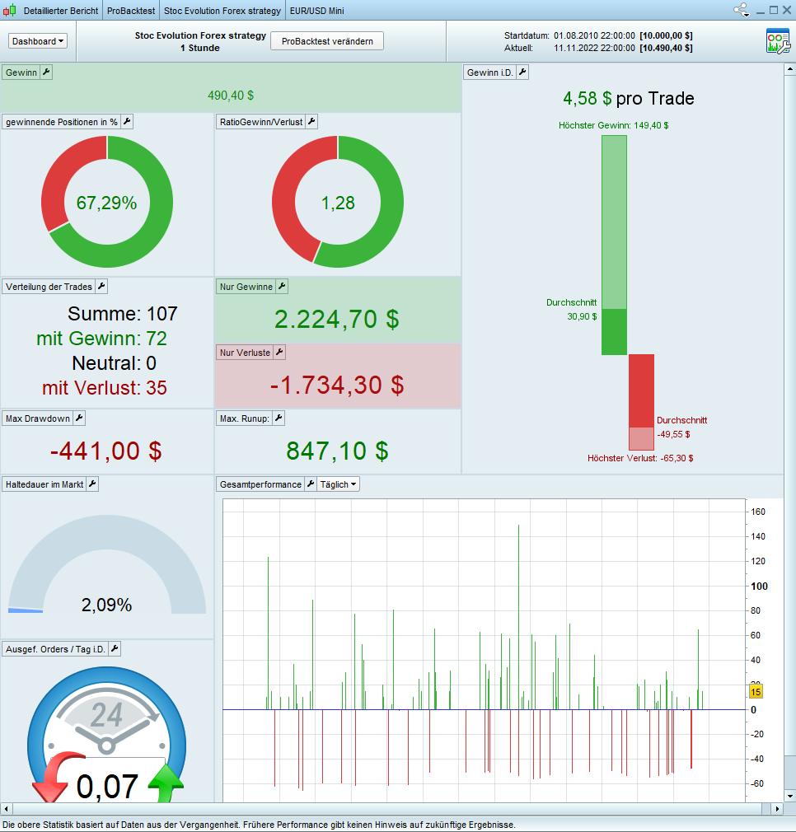Viewport: 796px width, 832px height.
Task: Click the vertical scrollbar up arrow
Action: [x=789, y=69]
